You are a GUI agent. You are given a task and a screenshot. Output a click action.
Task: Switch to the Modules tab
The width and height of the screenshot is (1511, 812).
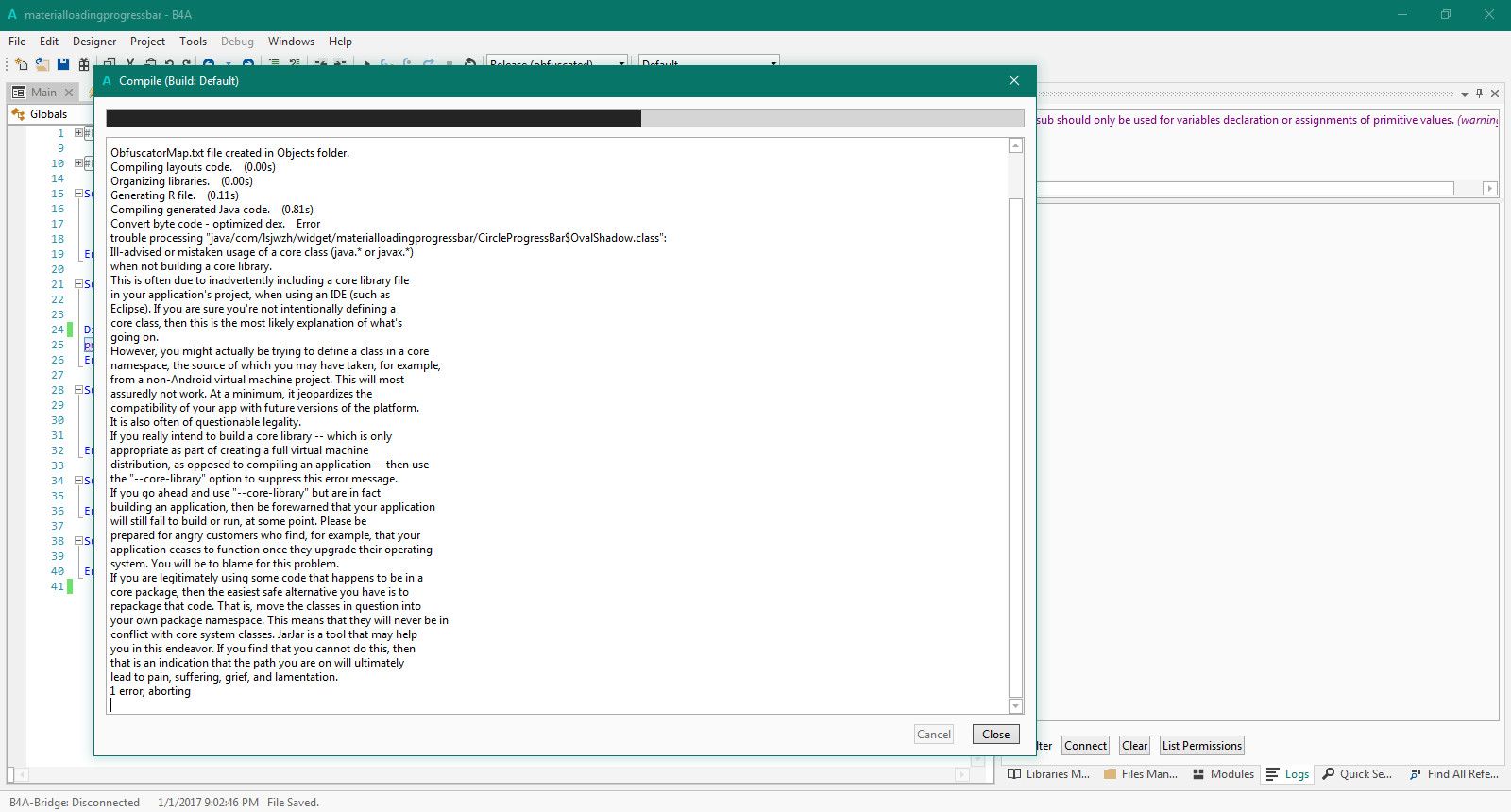pyautogui.click(x=1223, y=774)
